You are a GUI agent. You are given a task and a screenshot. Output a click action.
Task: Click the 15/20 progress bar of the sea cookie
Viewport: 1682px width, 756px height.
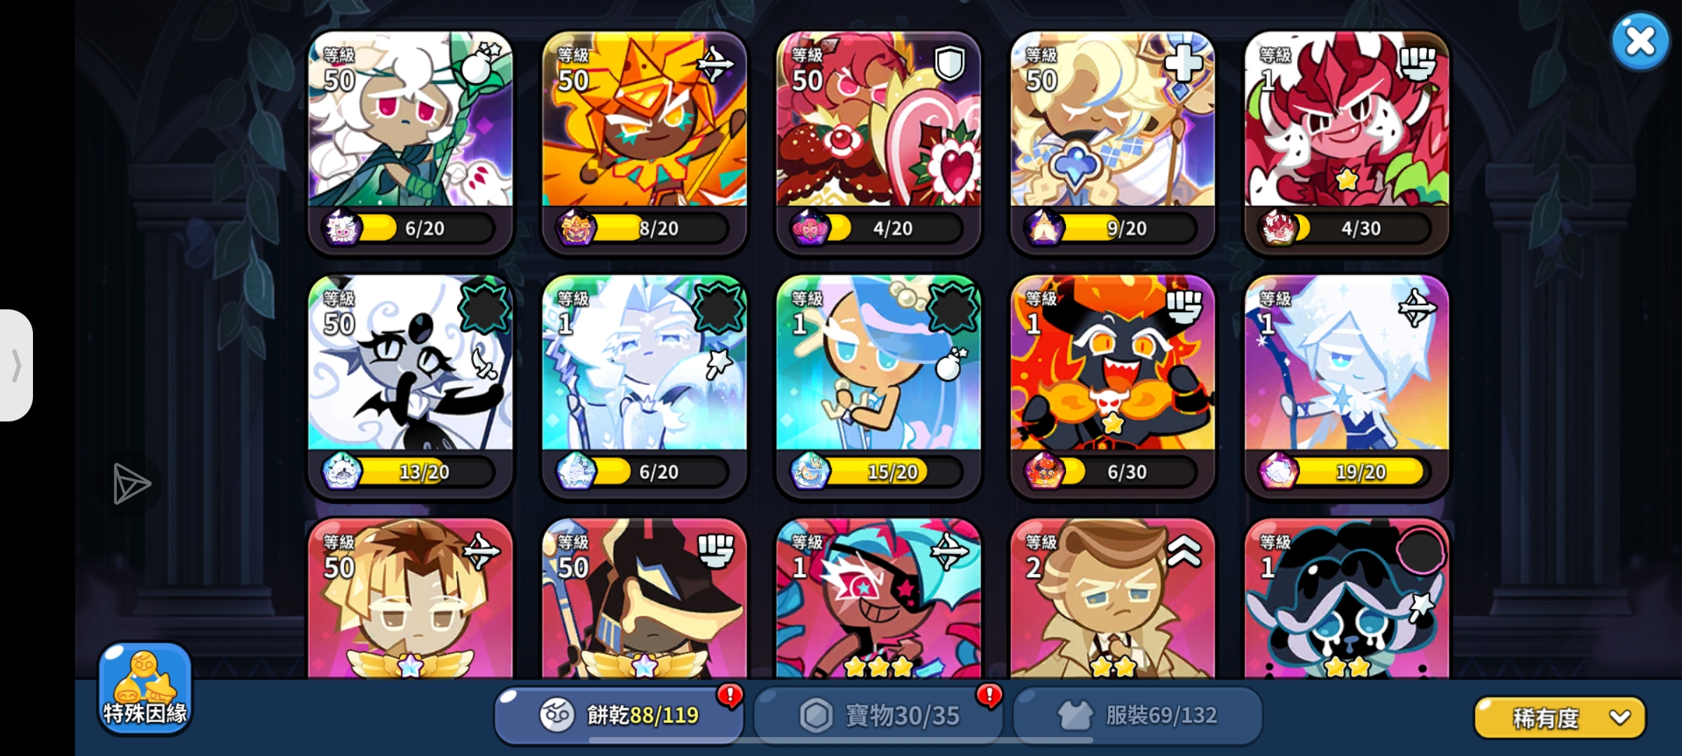(891, 472)
